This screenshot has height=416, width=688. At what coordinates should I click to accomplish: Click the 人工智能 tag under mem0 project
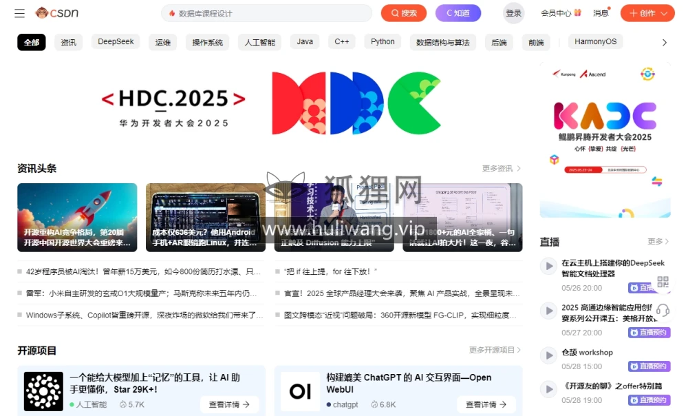pyautogui.click(x=92, y=404)
